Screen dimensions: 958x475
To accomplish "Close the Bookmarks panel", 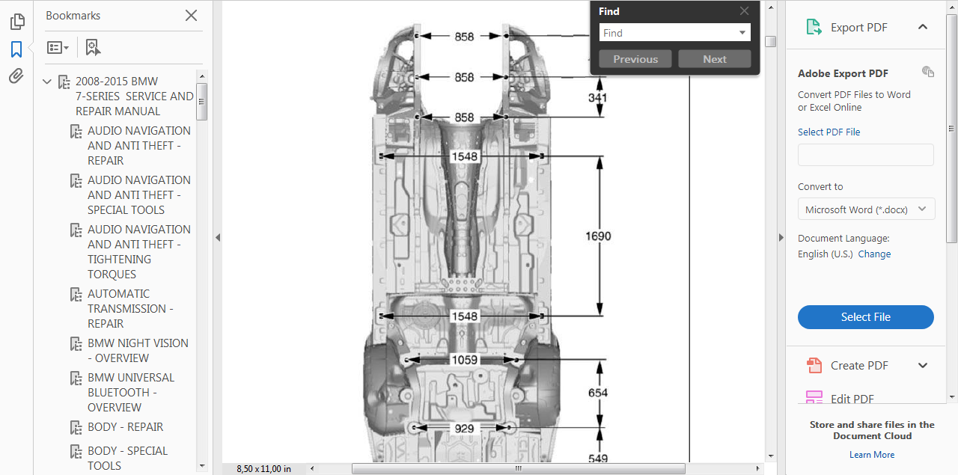I will pos(191,16).
